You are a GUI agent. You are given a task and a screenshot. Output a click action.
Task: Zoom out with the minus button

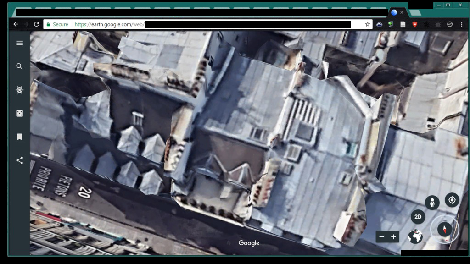pos(382,237)
